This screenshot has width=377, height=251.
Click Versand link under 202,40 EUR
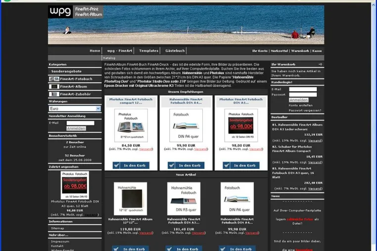[315, 189]
